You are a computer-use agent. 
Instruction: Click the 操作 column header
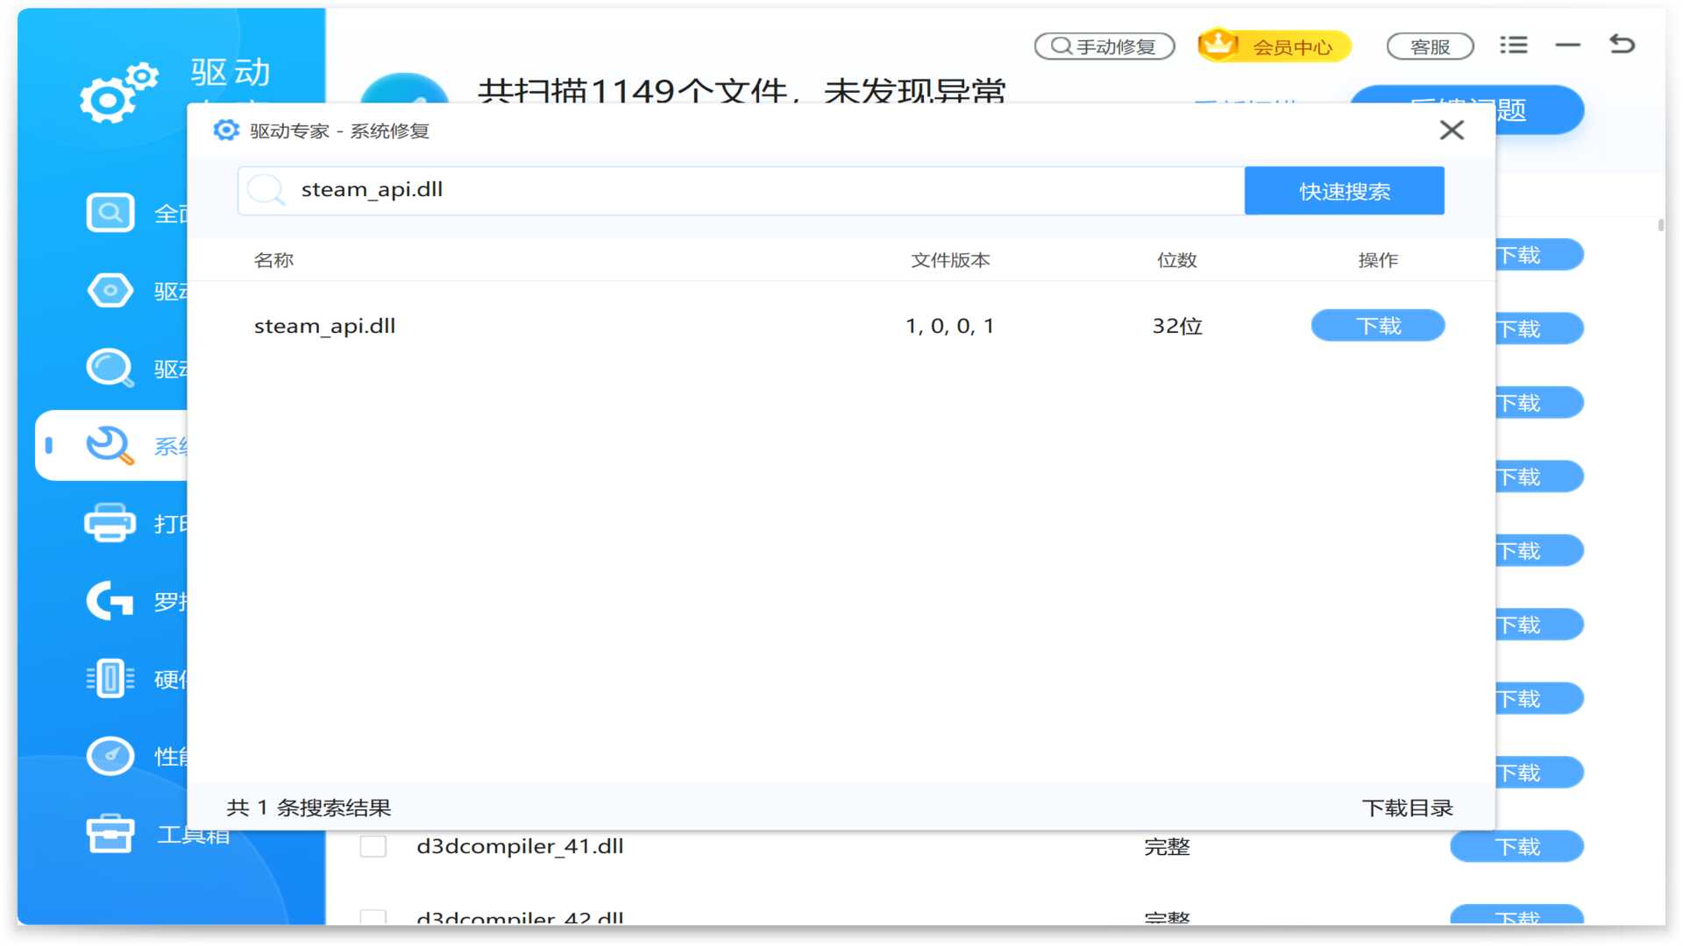click(1378, 260)
